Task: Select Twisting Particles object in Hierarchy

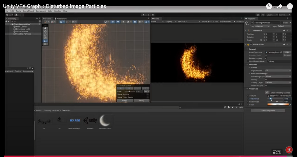Action: tap(23, 34)
